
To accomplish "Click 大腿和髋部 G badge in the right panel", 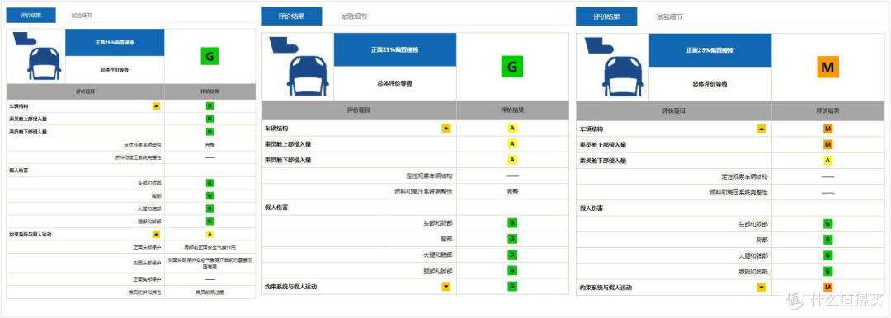I will pos(828,255).
